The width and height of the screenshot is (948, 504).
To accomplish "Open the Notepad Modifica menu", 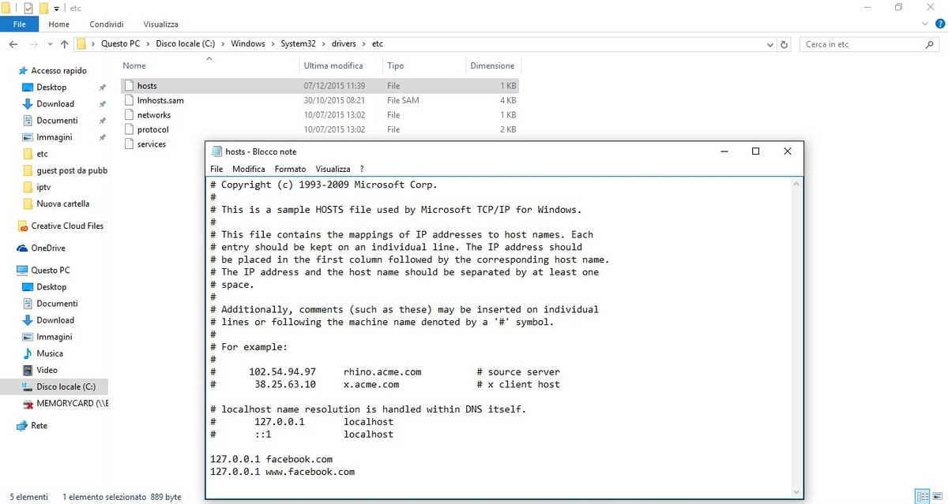I will coord(248,169).
